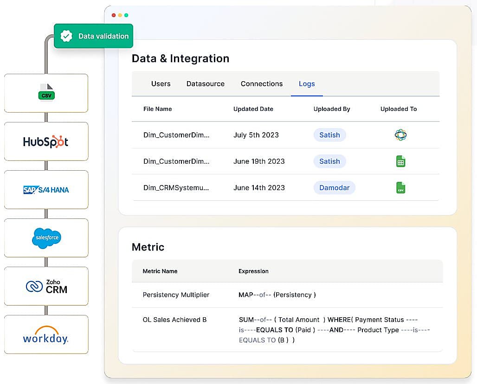Open the upload destination icon for July 5th row
The width and height of the screenshot is (477, 384).
(x=400, y=134)
